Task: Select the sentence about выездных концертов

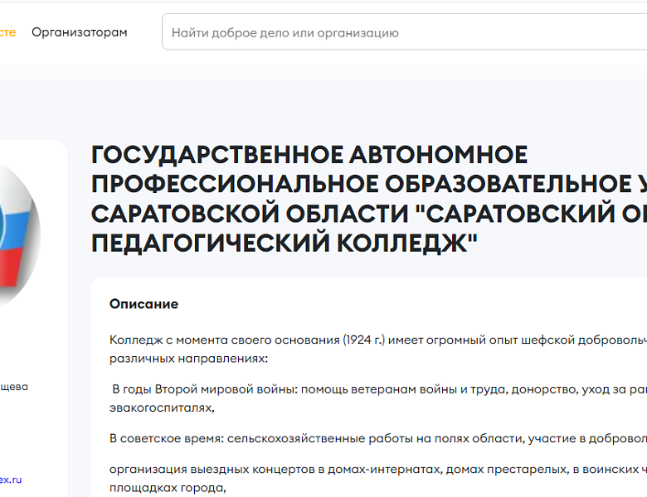Action: click(x=378, y=470)
